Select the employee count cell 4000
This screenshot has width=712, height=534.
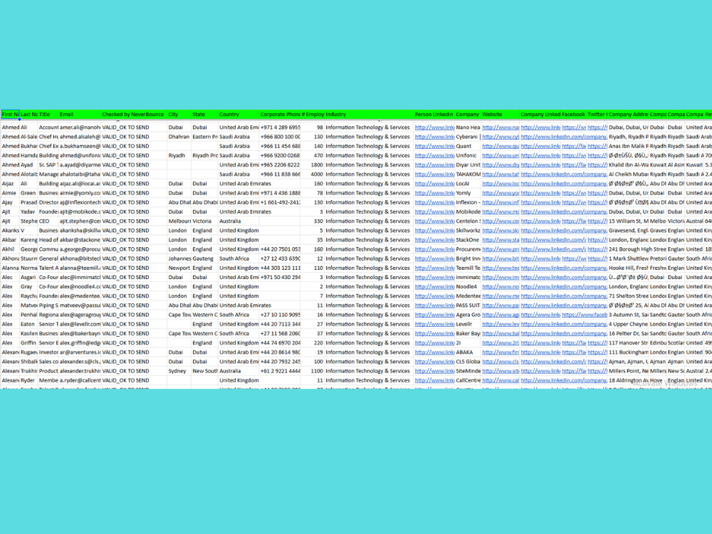(313, 174)
